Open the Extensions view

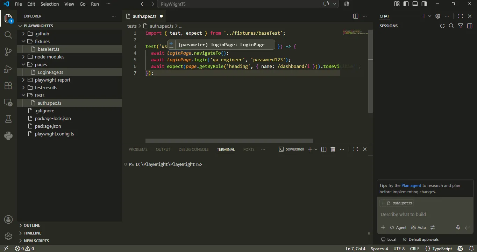8,86
